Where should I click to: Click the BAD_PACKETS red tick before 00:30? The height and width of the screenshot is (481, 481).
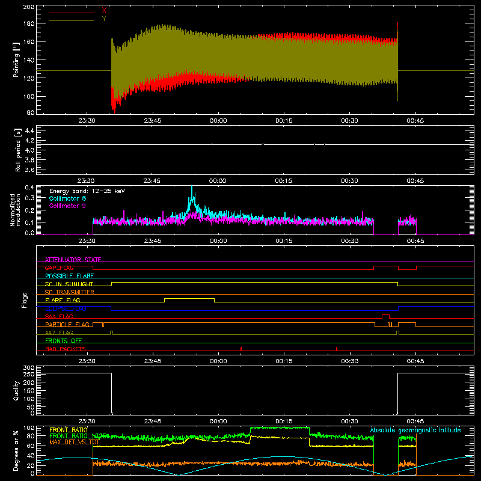tap(337, 349)
